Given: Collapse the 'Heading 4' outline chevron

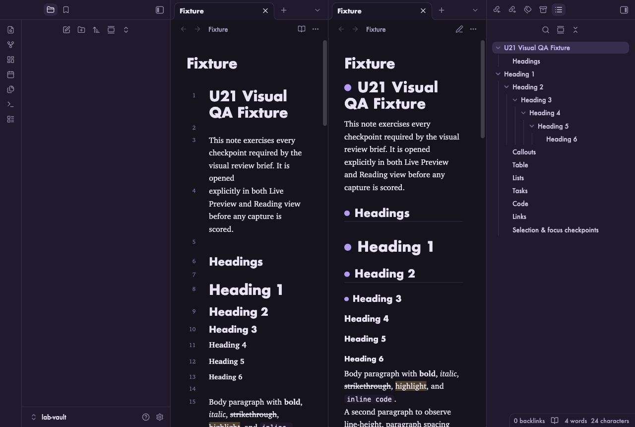Looking at the screenshot, I should pyautogui.click(x=523, y=113).
